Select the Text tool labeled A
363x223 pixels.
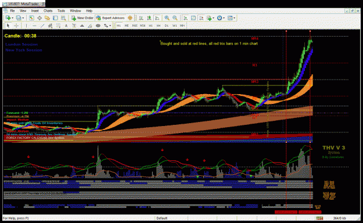tap(66, 26)
